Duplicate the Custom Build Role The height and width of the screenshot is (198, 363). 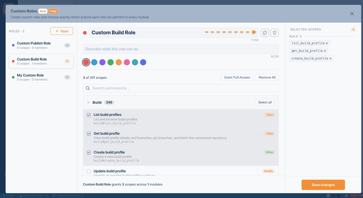[265, 33]
